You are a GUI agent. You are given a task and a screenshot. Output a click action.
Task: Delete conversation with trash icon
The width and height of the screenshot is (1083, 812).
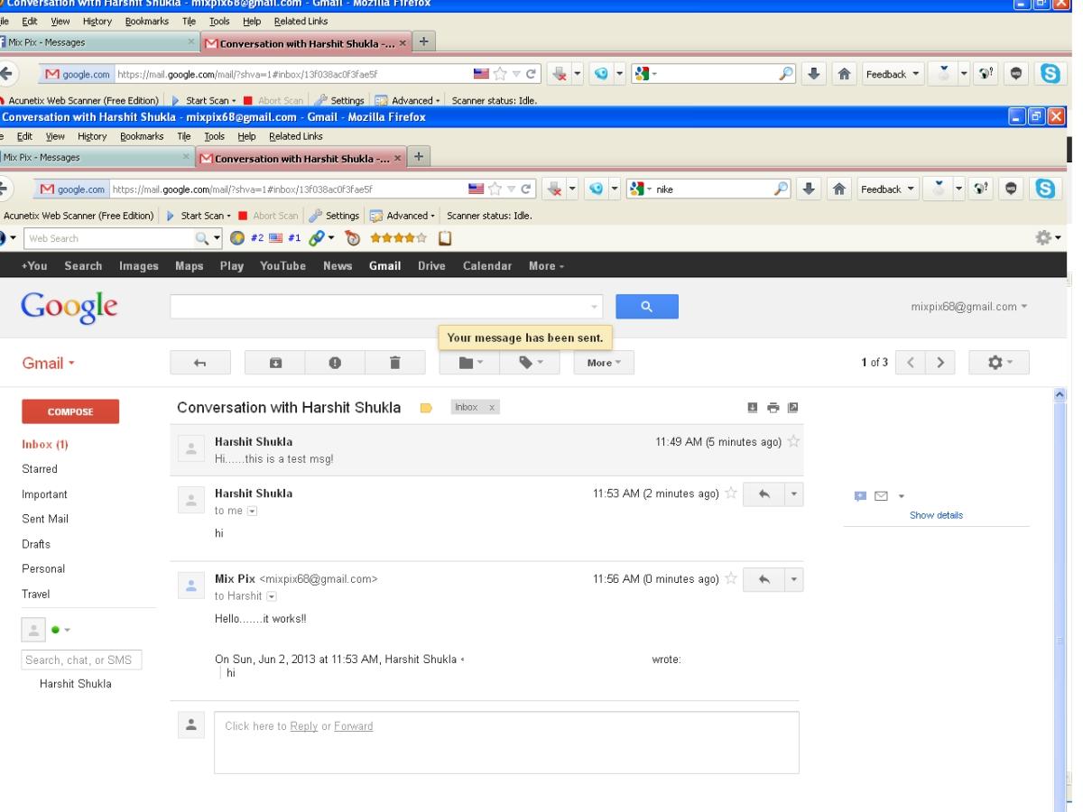click(x=394, y=363)
